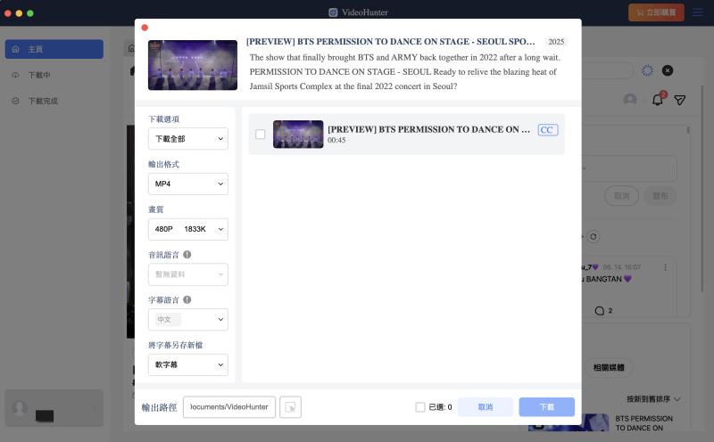Screen dimensions: 714x442
Task: Click the paper plane message icon
Action: tap(680, 100)
